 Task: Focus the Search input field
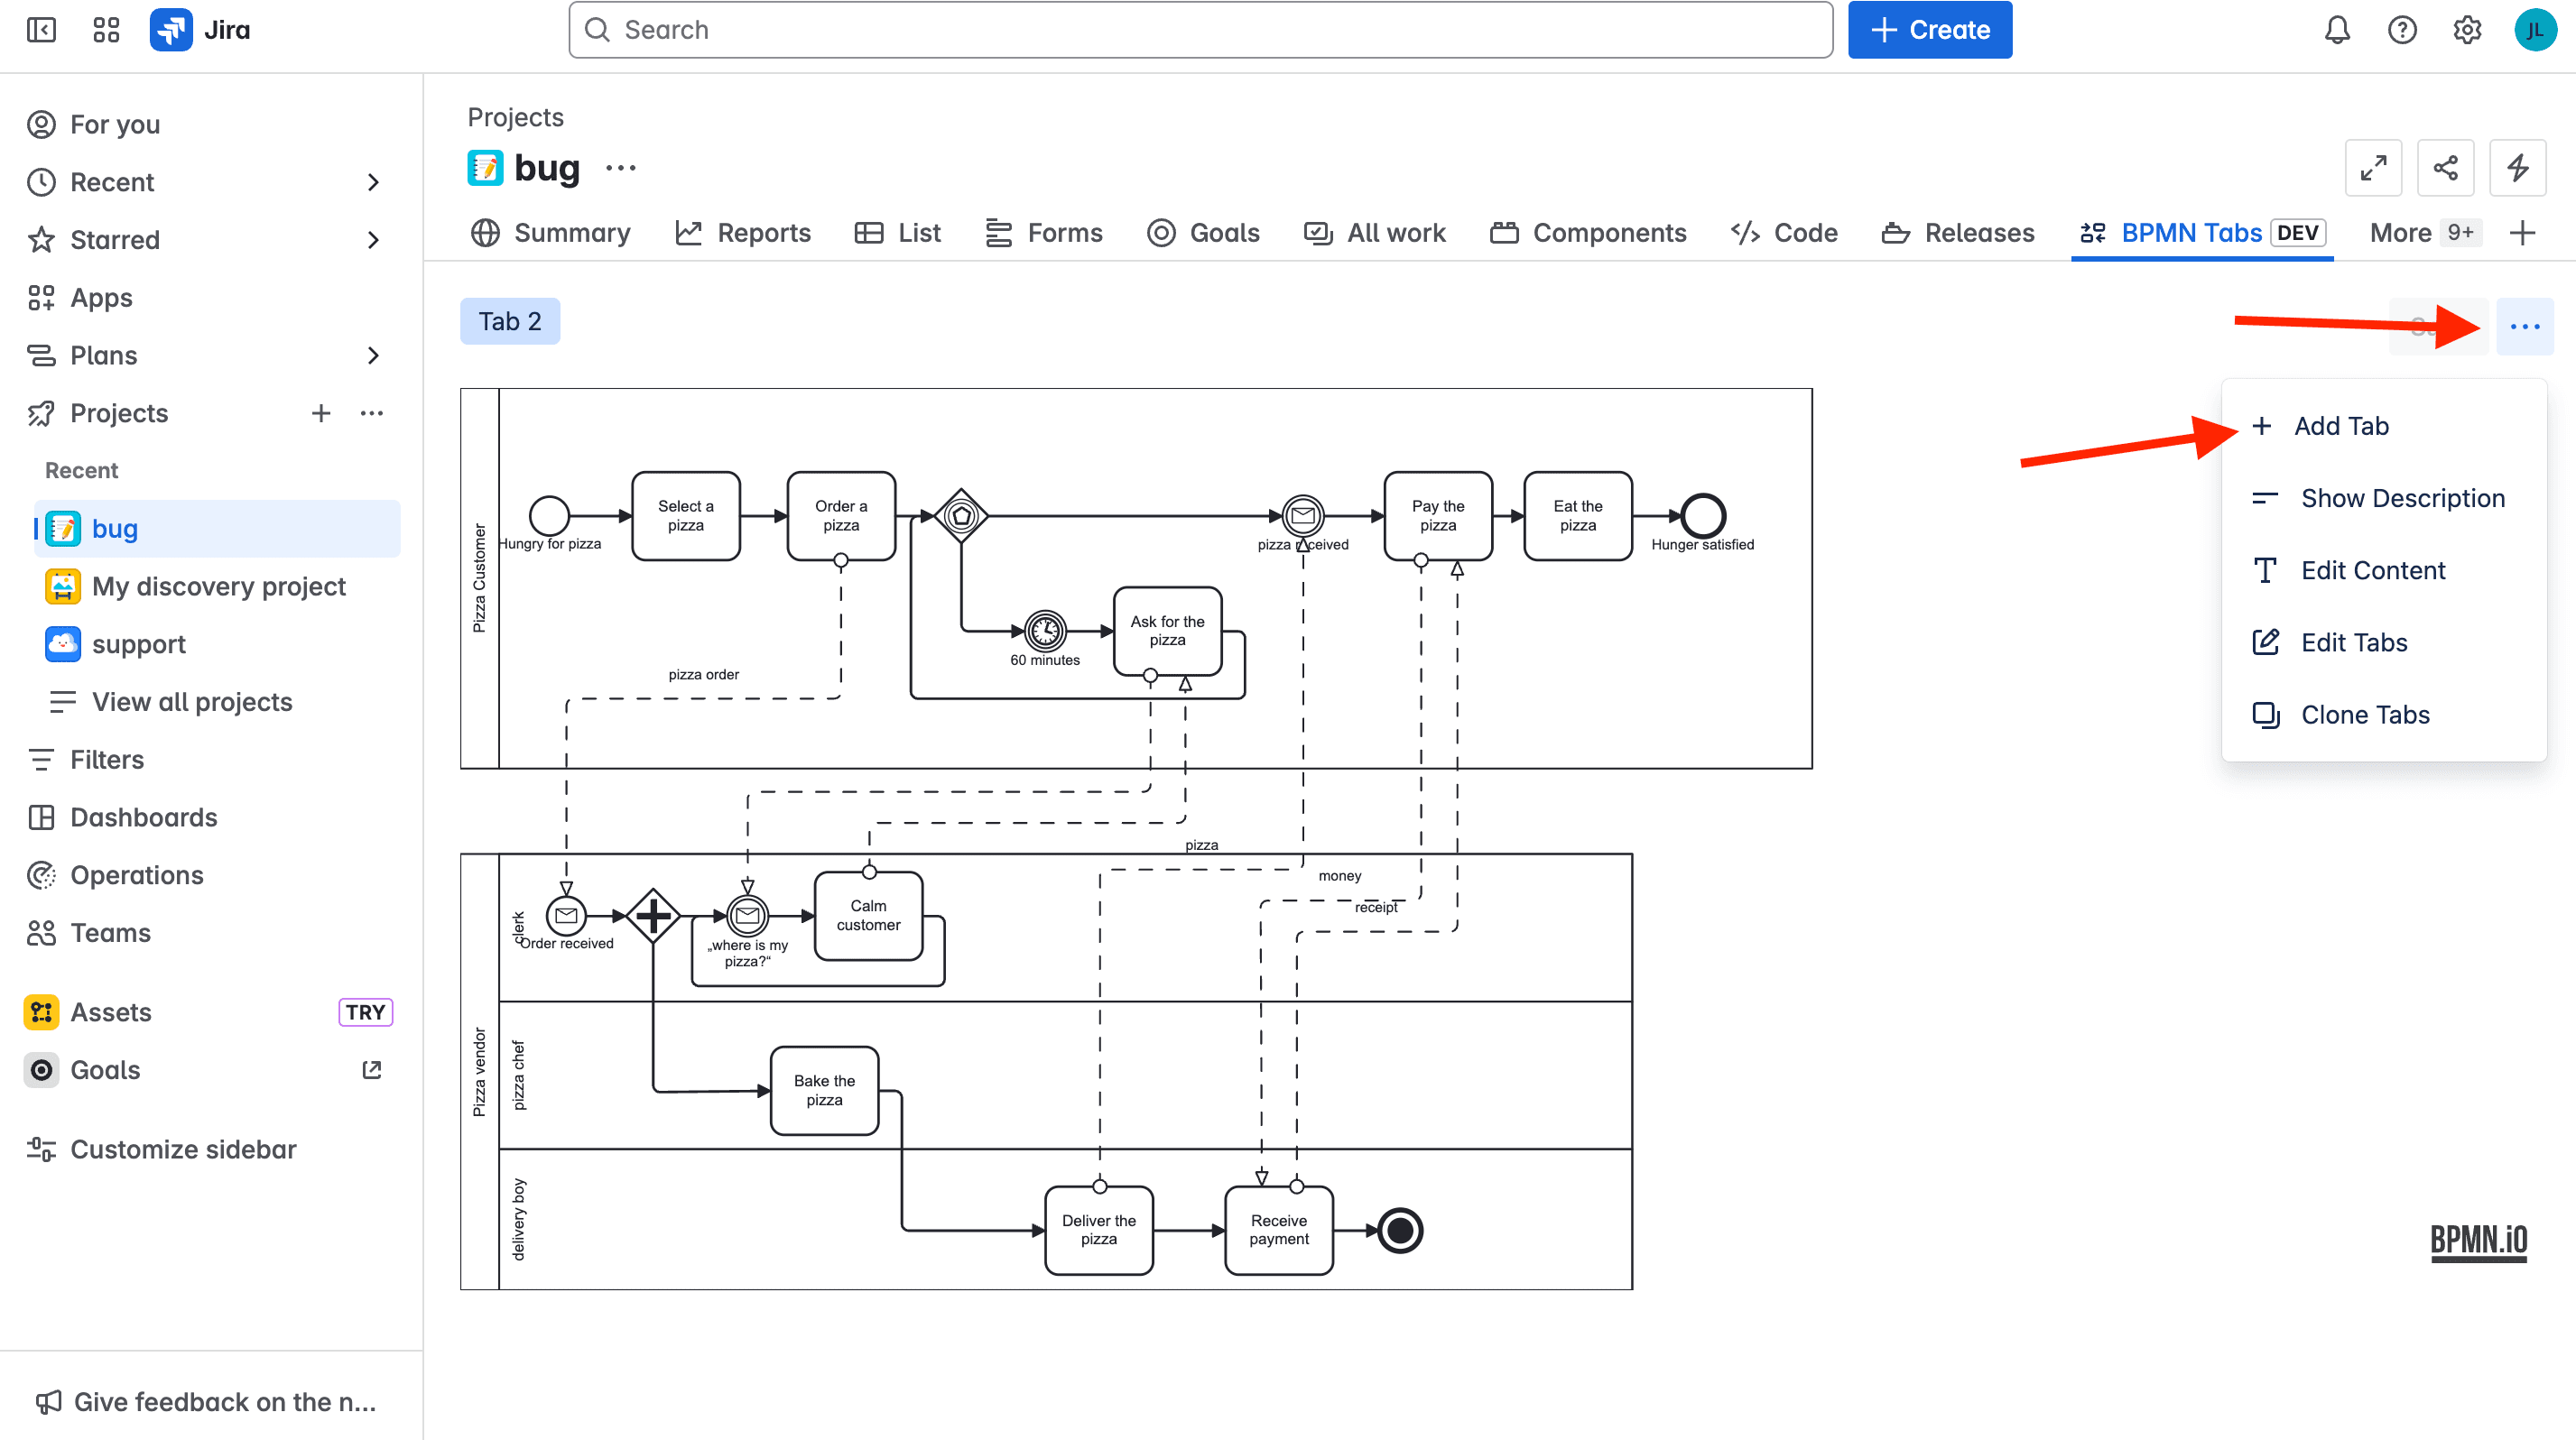pos(1200,30)
